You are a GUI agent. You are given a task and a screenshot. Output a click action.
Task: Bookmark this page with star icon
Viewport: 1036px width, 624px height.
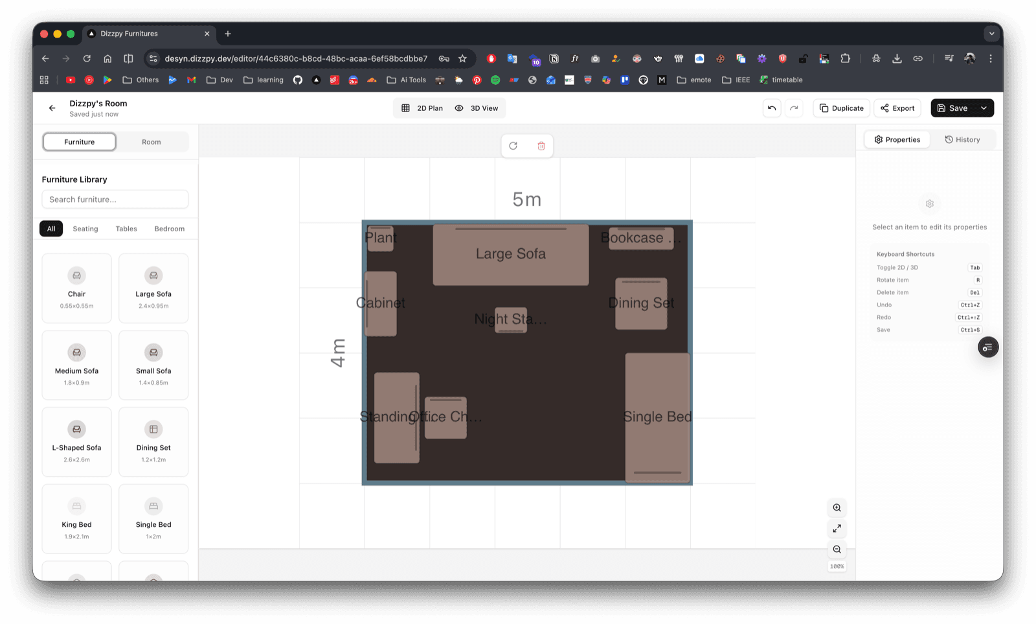(462, 58)
